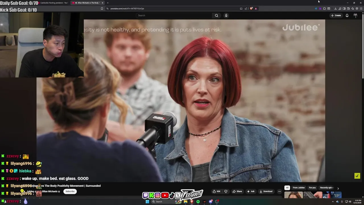The width and height of the screenshot is (364, 205).
Task: Open the taskbar clock and calendar
Action: [x=358, y=202]
